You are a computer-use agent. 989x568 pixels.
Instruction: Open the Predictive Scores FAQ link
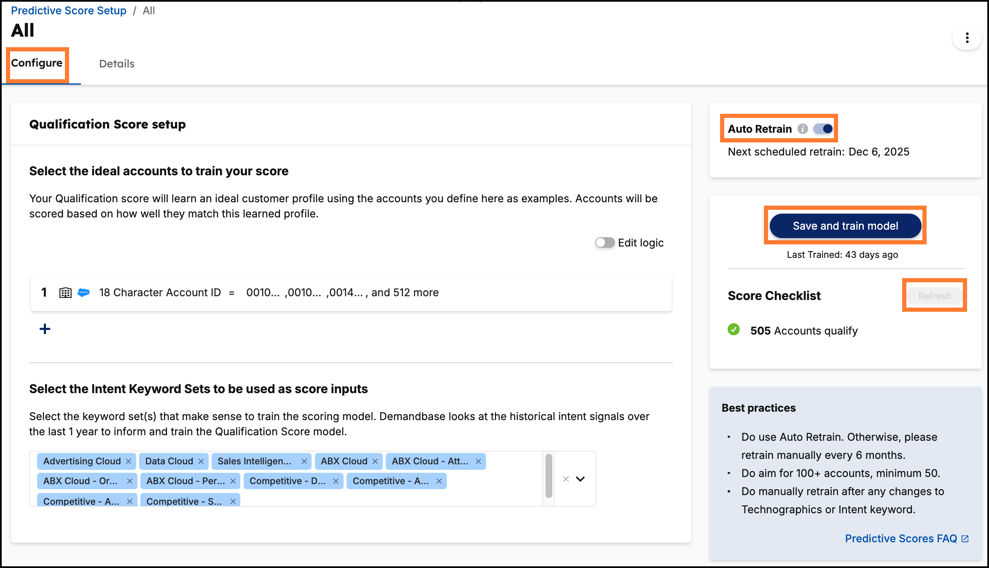pos(901,539)
